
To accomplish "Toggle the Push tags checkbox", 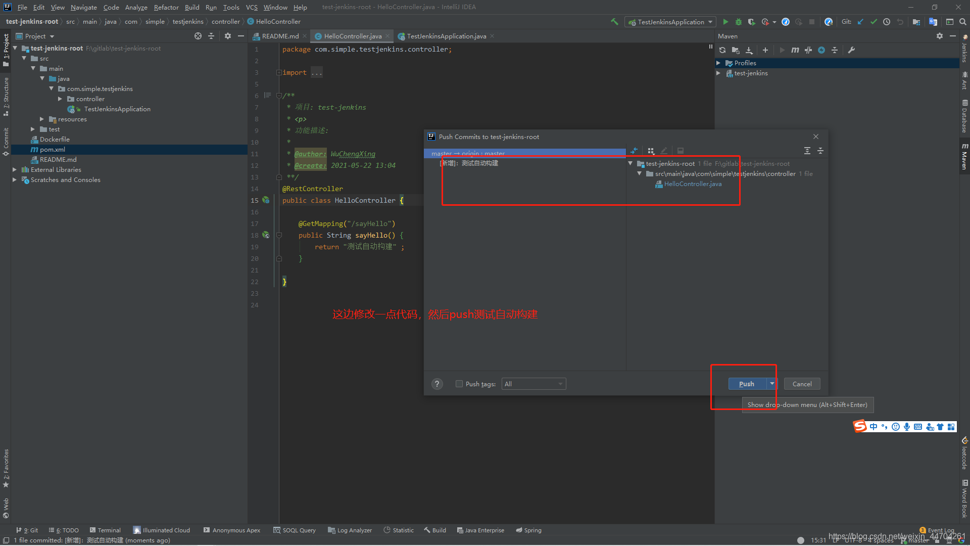I will tap(458, 384).
